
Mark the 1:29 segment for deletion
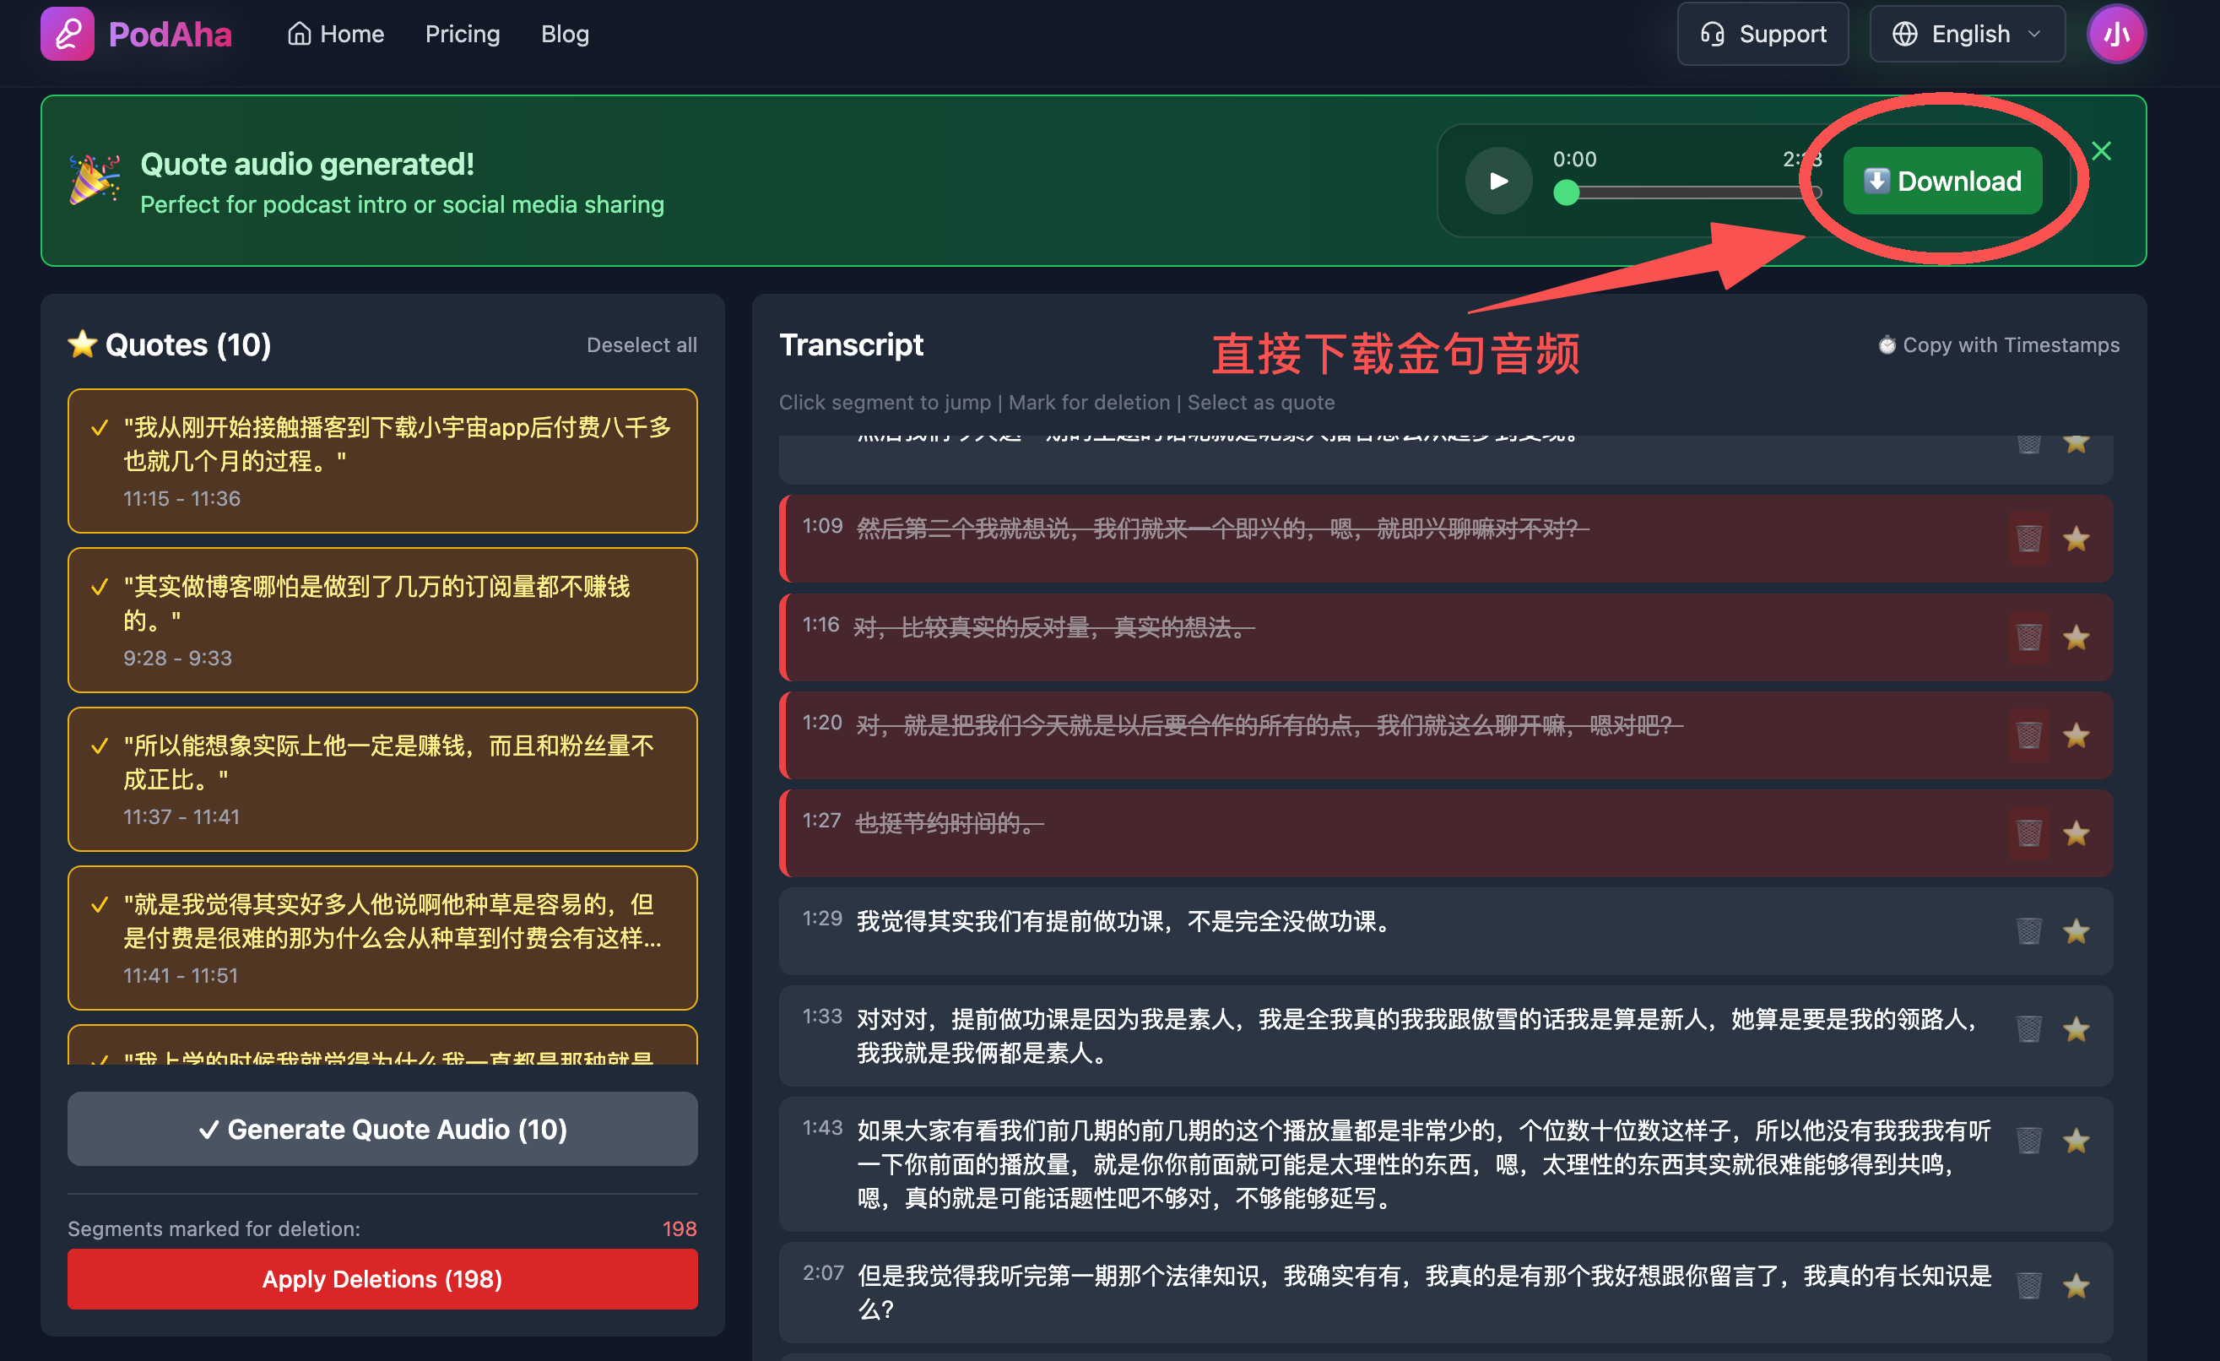pos(2028,931)
